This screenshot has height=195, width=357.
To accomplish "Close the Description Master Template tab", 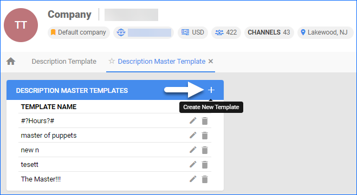I will click(x=211, y=61).
